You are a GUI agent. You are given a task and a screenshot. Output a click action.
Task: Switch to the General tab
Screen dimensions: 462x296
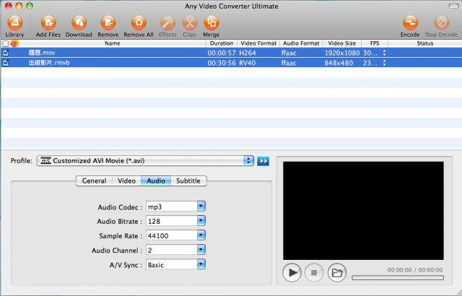(94, 180)
